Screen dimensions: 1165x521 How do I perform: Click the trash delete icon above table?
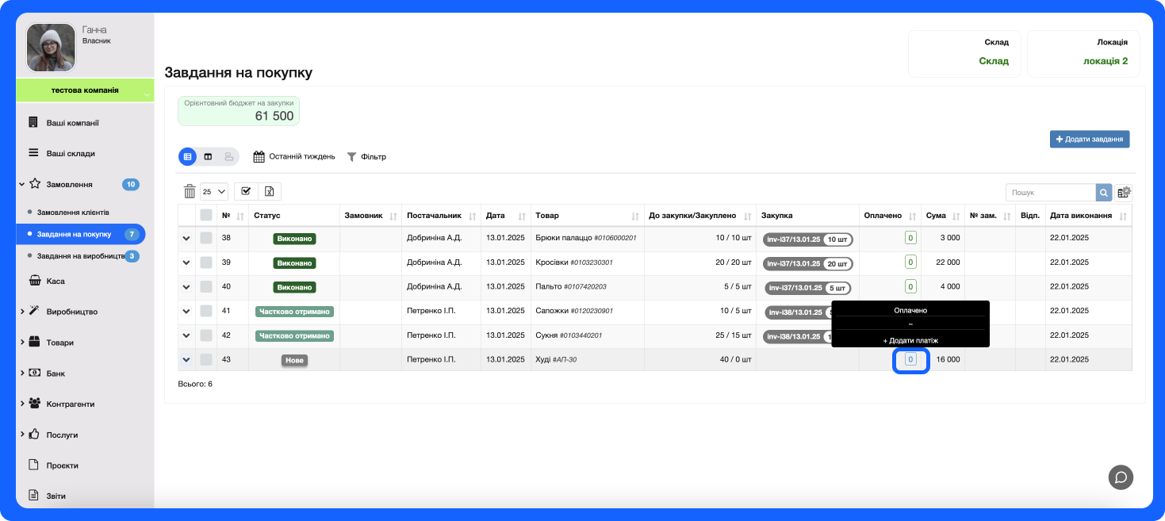(x=190, y=191)
